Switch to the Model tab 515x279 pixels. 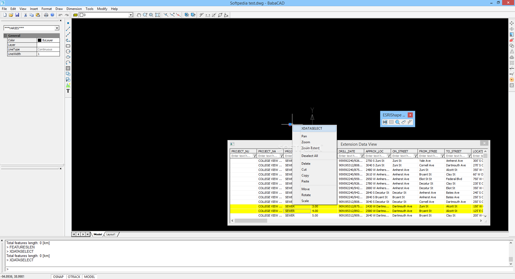[x=98, y=234]
